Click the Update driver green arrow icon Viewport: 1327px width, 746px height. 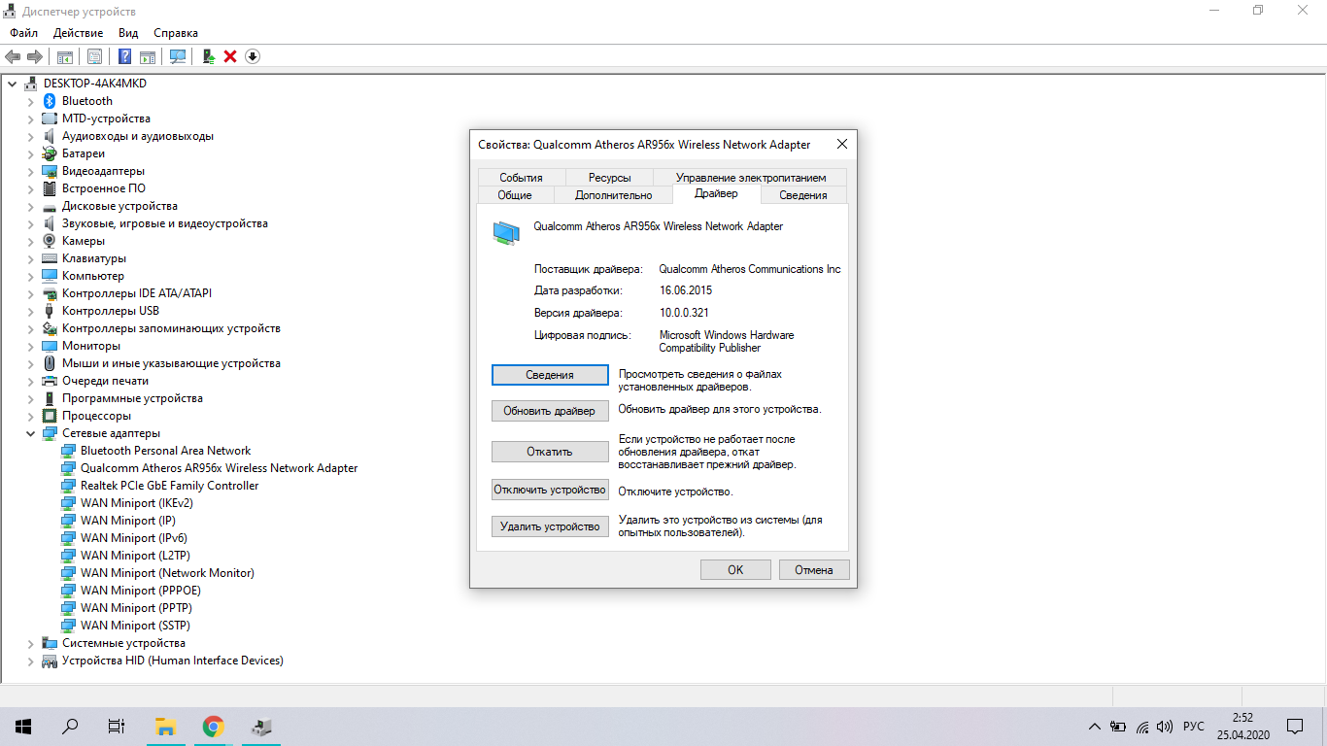click(209, 56)
